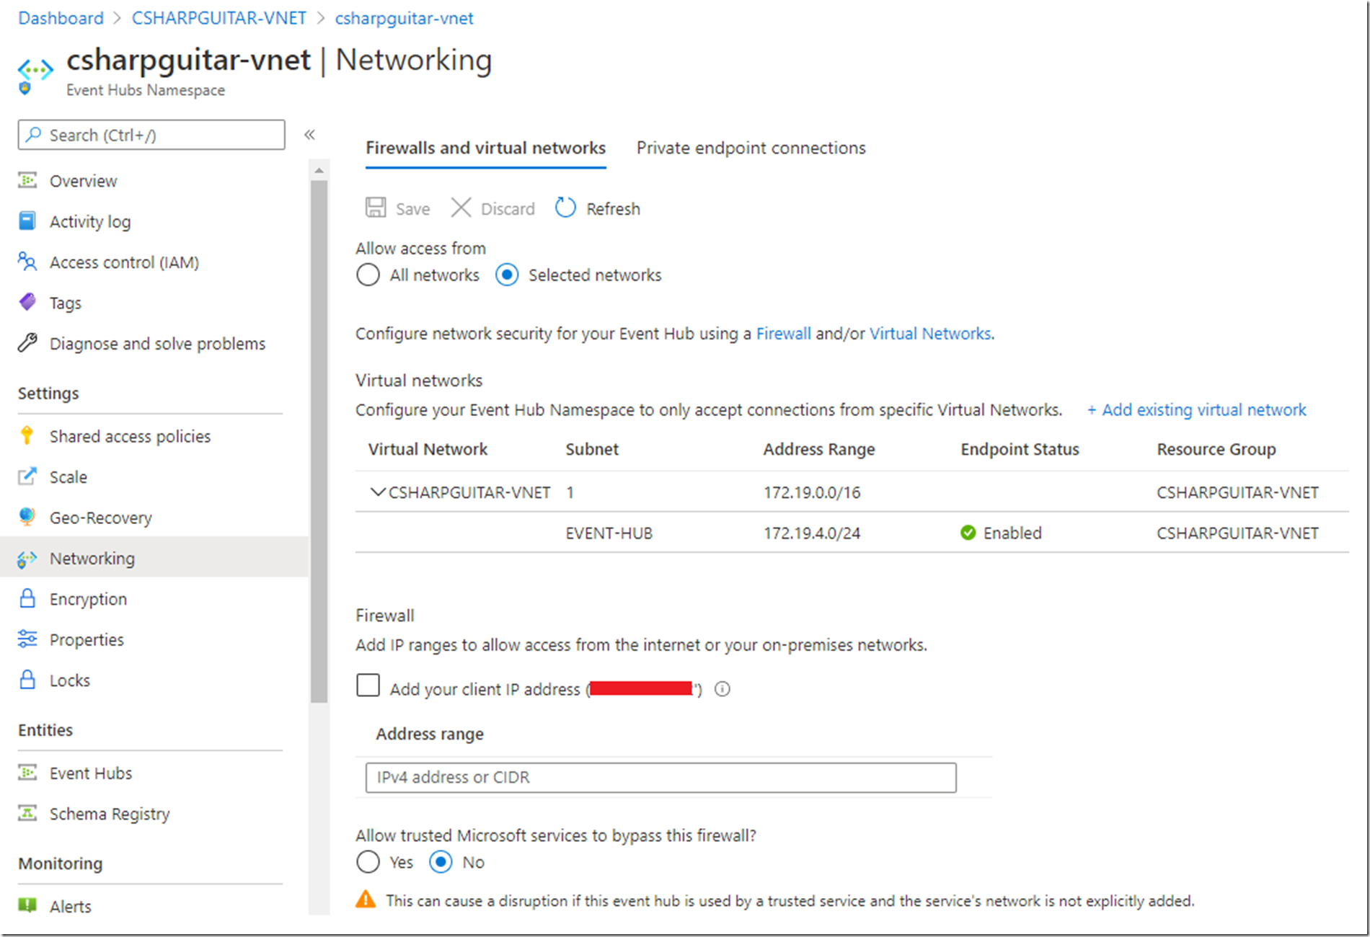Check the Add your client IP address box

(x=368, y=685)
